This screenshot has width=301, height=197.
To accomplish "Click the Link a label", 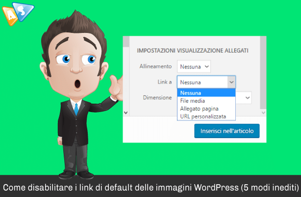I will coord(165,82).
